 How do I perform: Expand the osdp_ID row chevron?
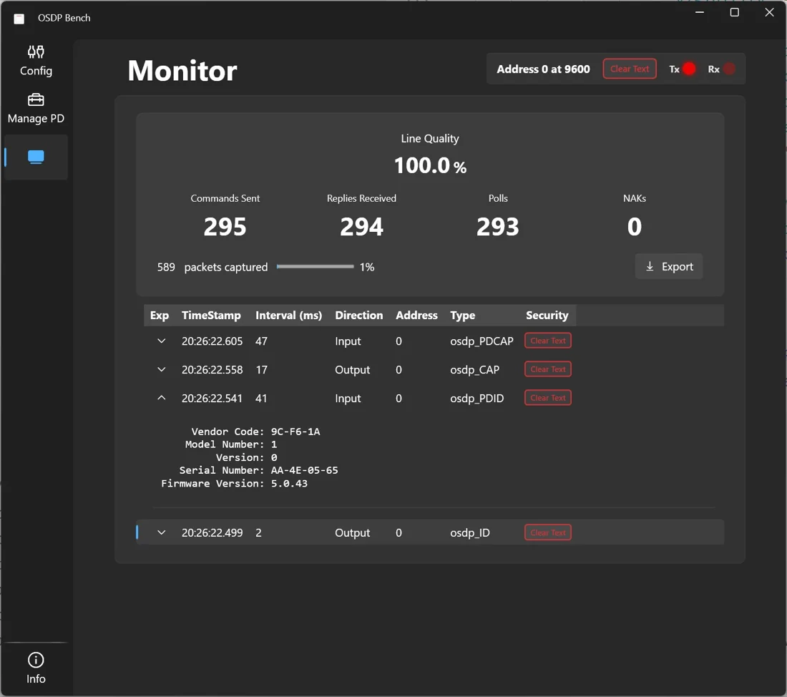coord(161,532)
